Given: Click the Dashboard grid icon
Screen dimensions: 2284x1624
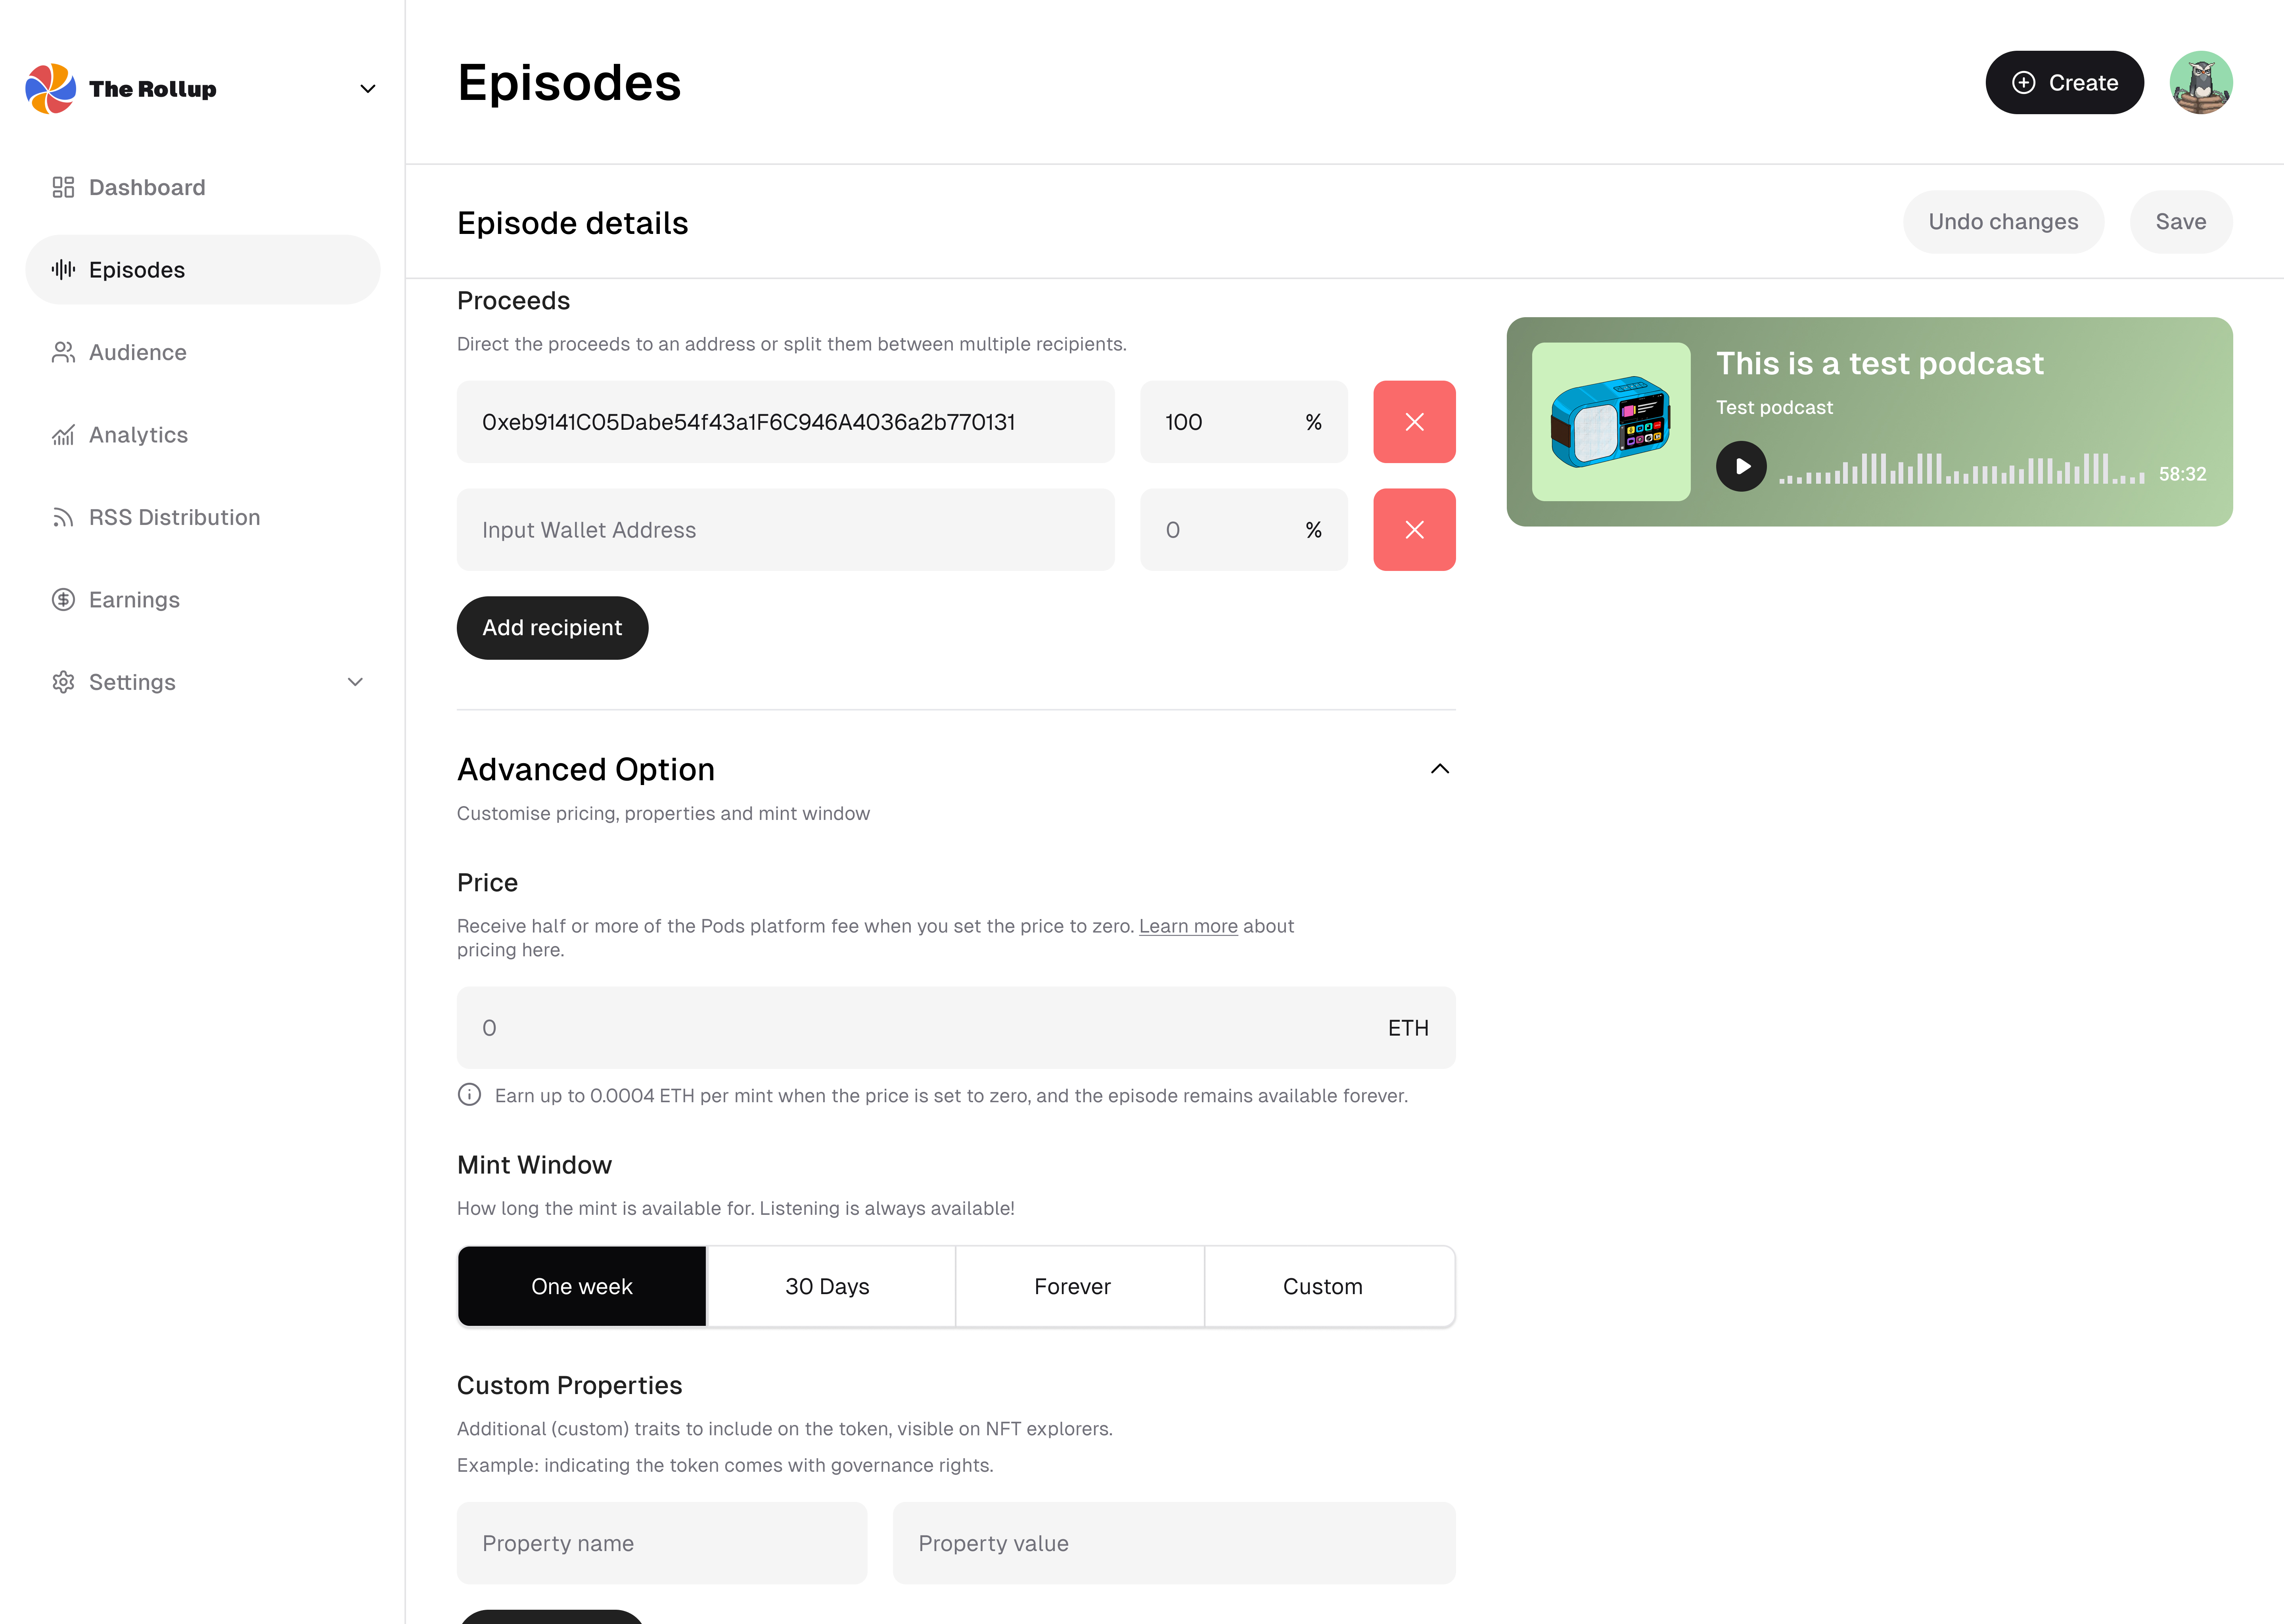Looking at the screenshot, I should click(63, 187).
